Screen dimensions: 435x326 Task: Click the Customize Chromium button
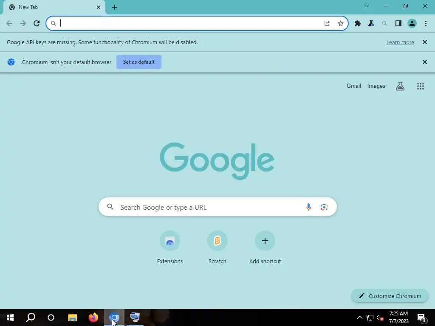(390, 296)
